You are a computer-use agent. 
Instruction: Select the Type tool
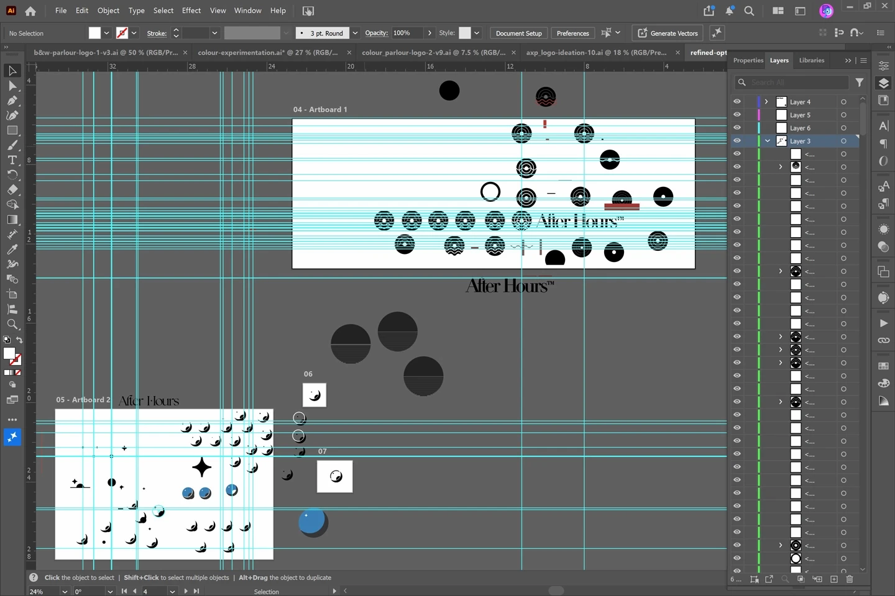point(12,160)
